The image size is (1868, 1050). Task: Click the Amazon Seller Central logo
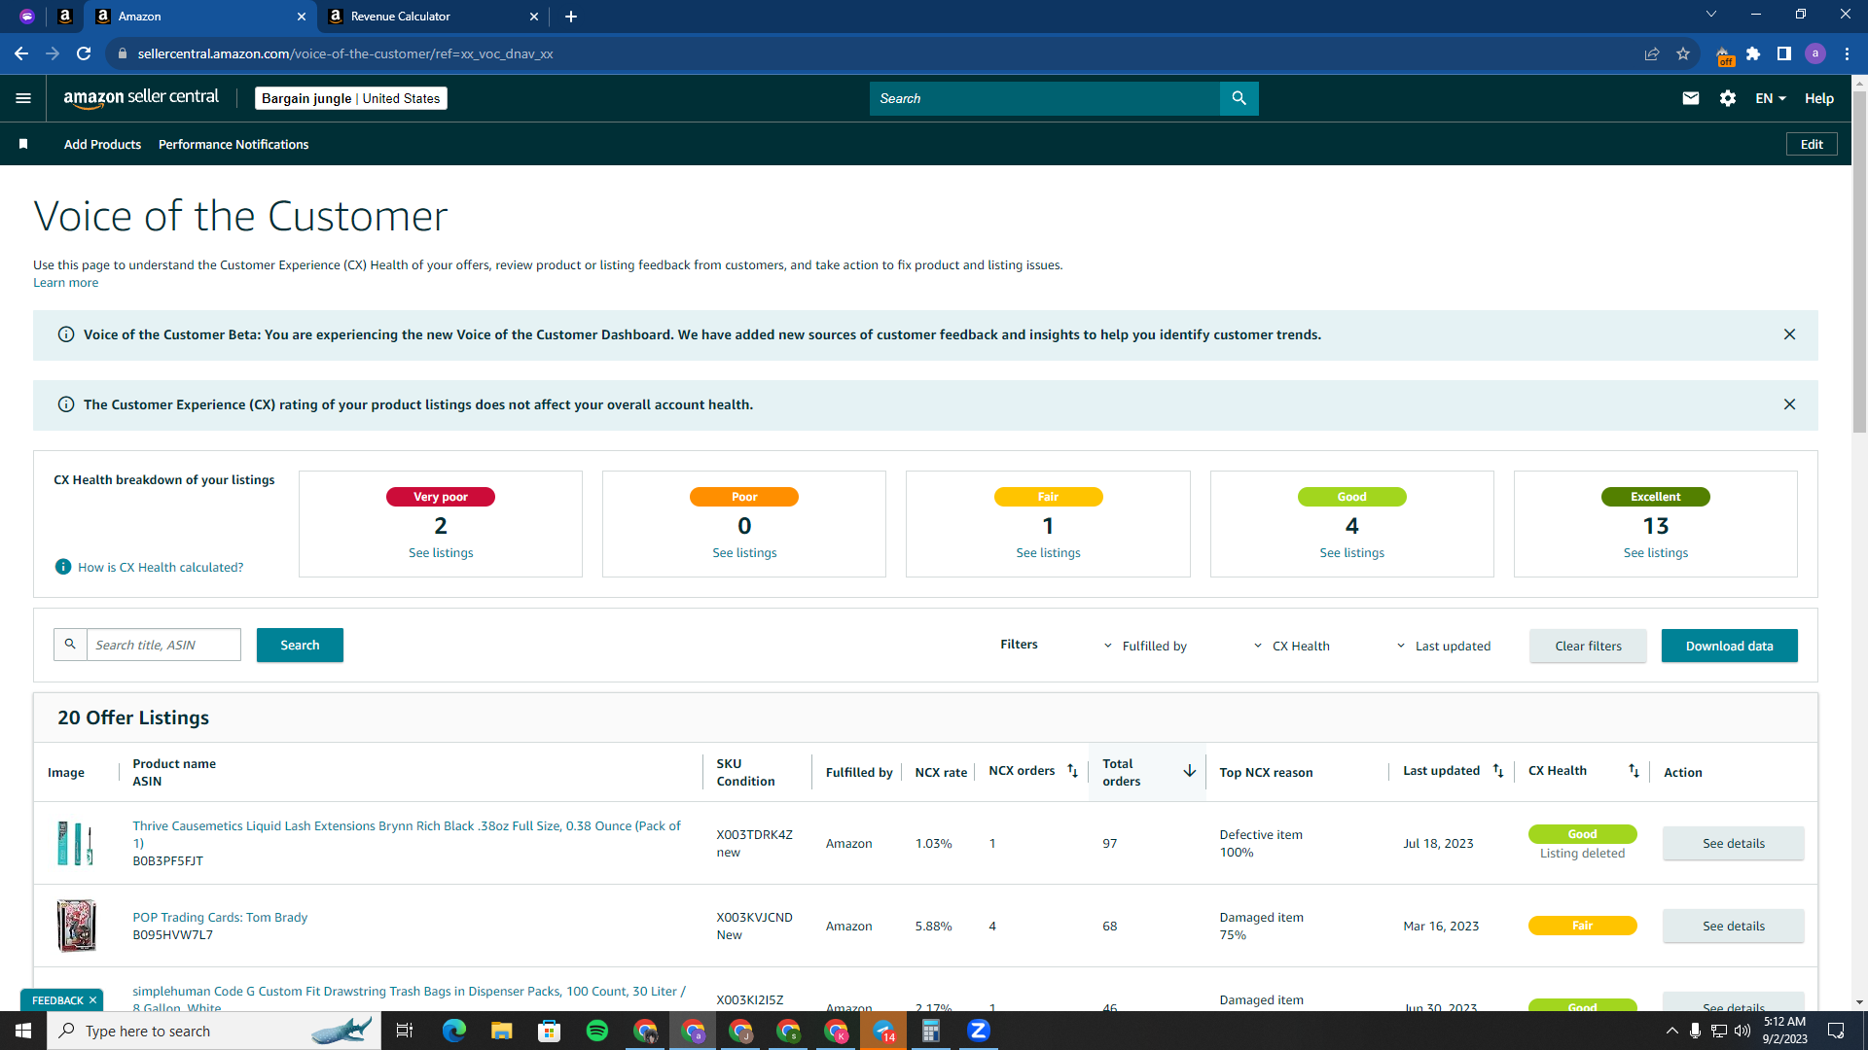click(141, 98)
